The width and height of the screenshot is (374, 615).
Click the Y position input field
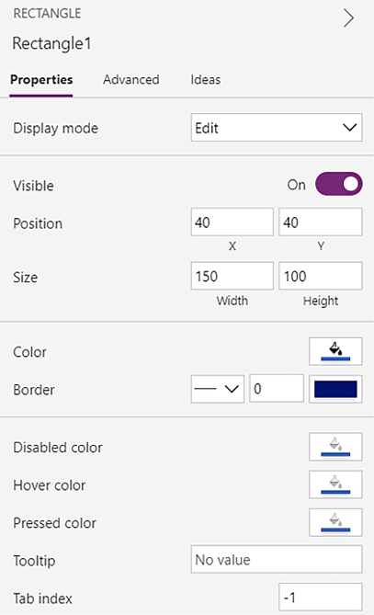point(321,222)
